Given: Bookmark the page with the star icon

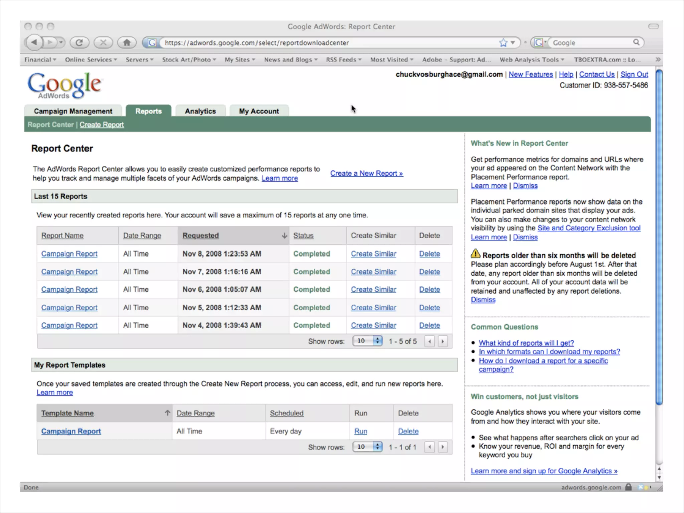Looking at the screenshot, I should (x=503, y=43).
